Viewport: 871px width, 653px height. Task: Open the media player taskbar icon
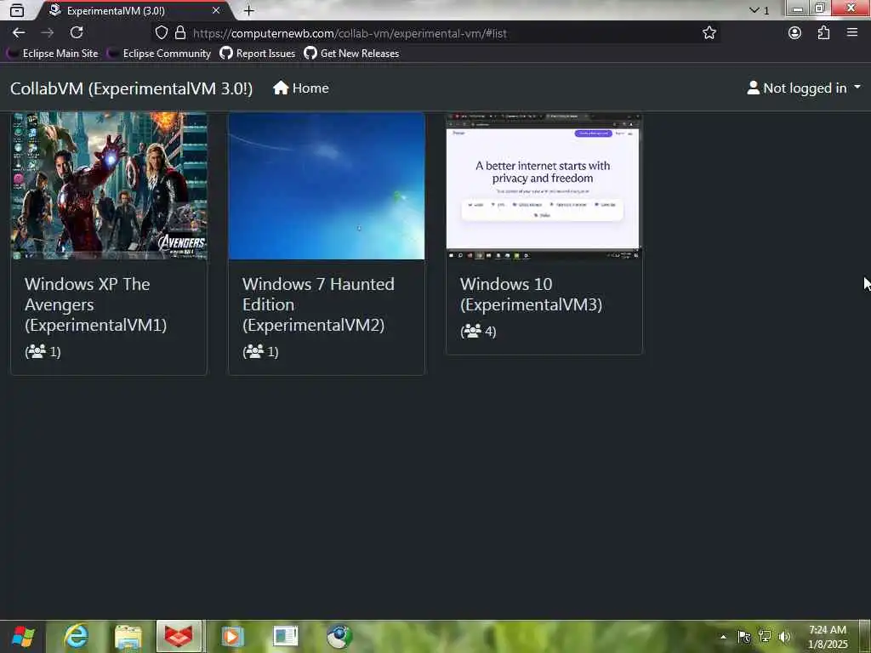232,637
